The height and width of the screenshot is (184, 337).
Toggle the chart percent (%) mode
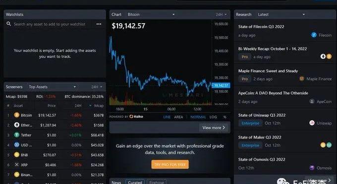tap(225, 117)
